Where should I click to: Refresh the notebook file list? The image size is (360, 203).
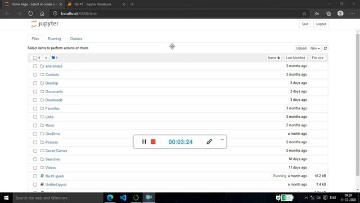tap(325, 48)
